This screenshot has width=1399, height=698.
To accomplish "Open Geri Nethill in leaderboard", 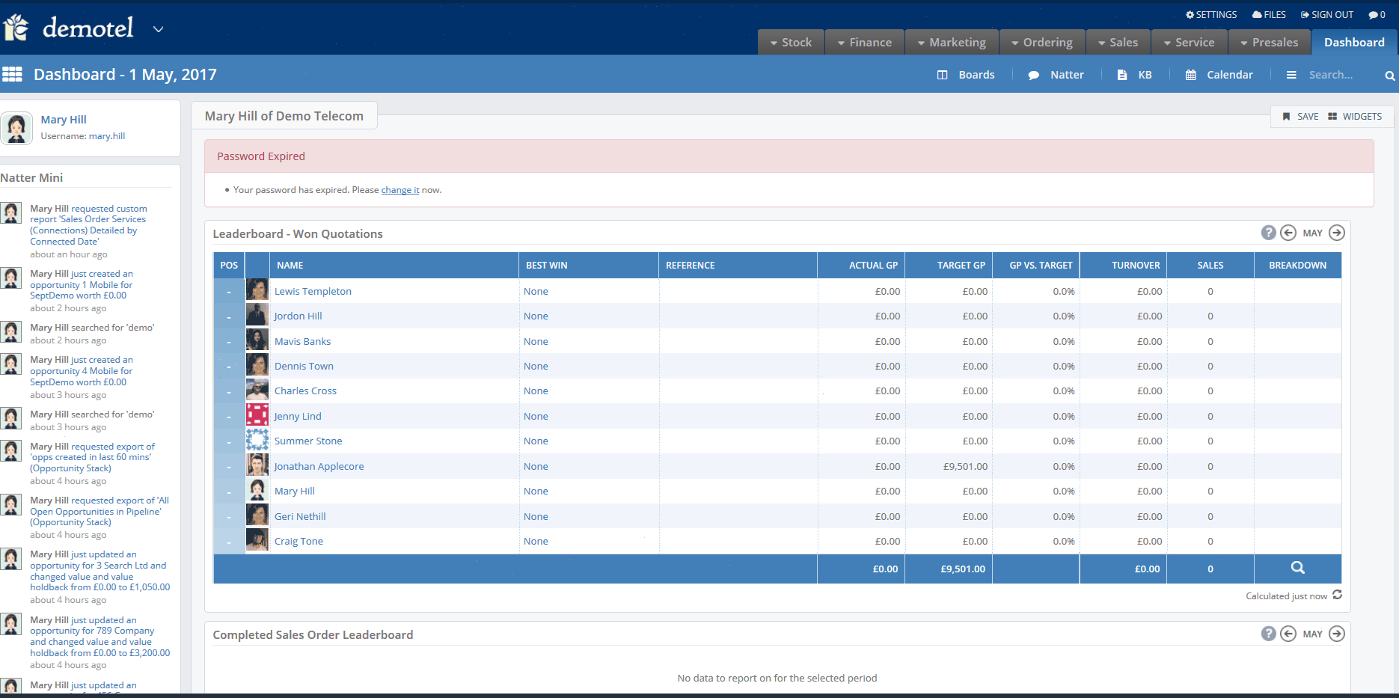I will (x=300, y=517).
